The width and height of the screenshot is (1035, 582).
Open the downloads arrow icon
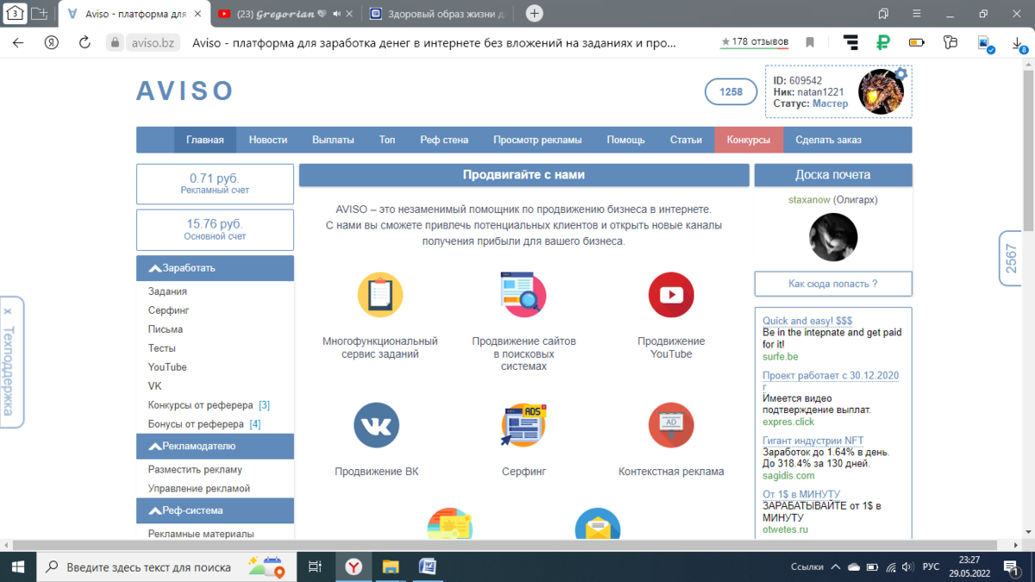(x=1019, y=42)
